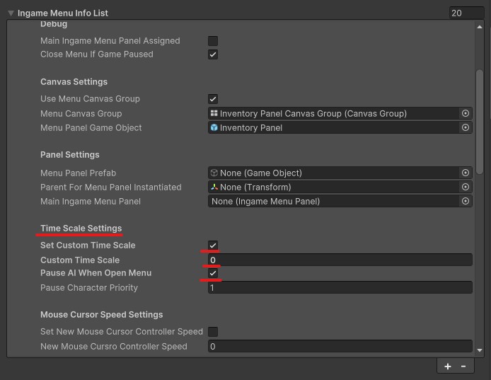Screen dimensions: 491x380
Task: Open object picker for Menu Panel Prefab
Action: coord(466,173)
